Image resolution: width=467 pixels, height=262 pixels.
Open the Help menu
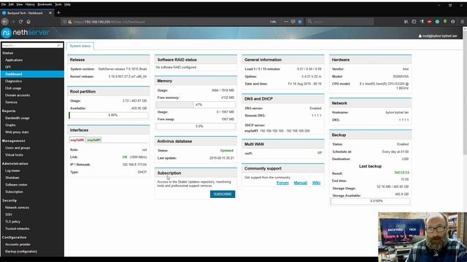(68, 4)
